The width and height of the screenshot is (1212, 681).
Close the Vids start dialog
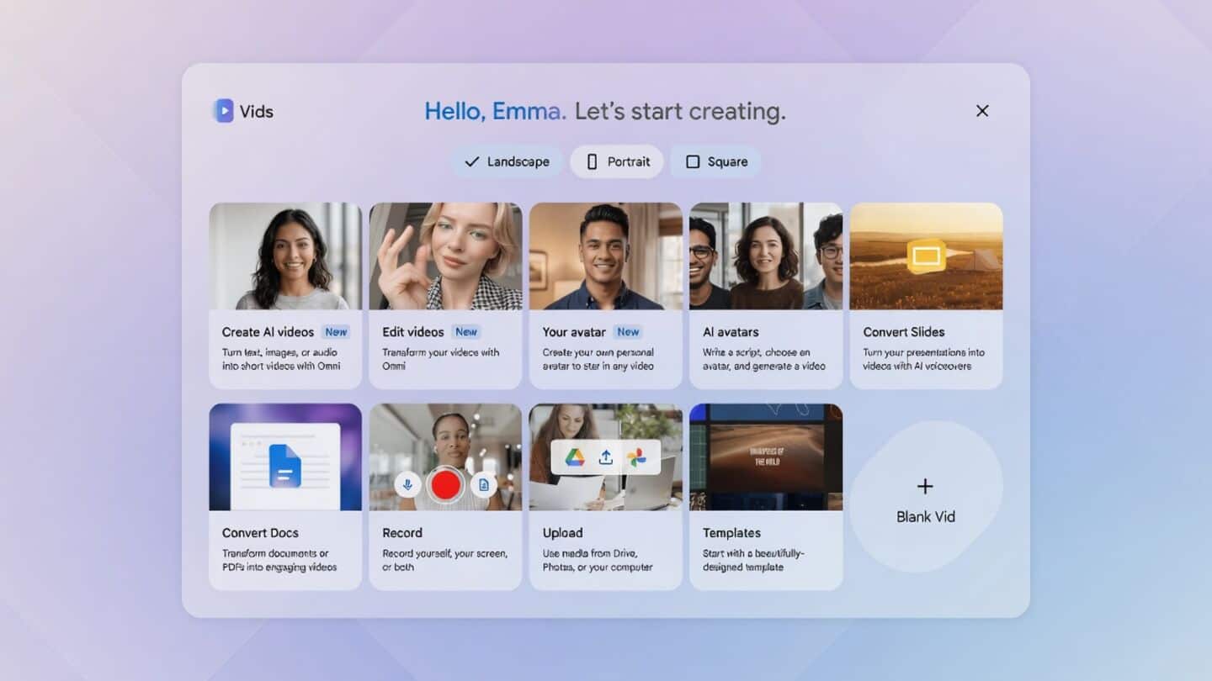pos(982,111)
